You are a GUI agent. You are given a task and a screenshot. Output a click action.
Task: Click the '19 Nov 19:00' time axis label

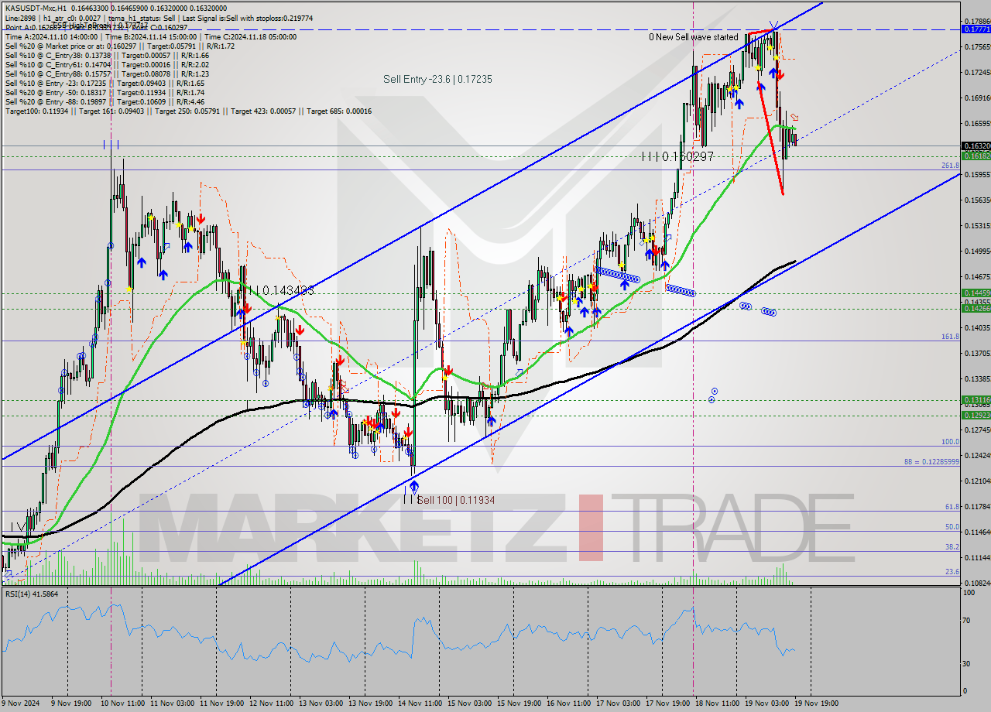[818, 703]
